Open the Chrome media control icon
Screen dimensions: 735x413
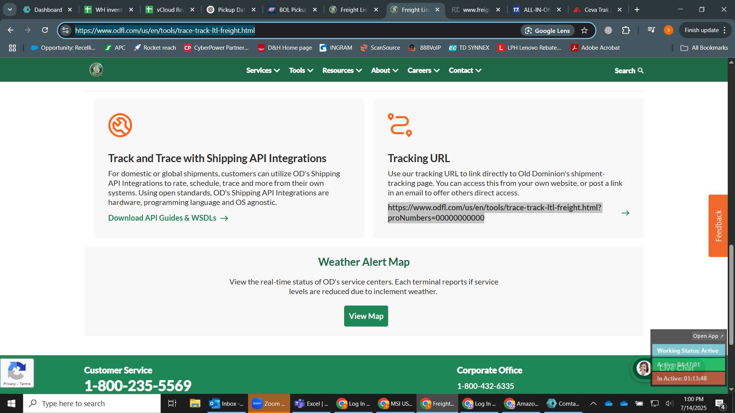[651, 30]
